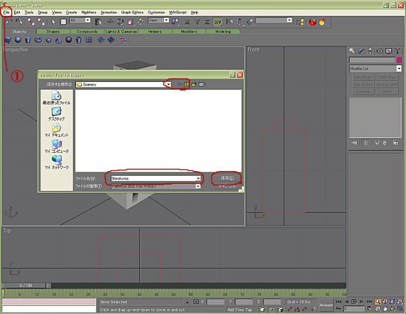Create new folder in export dialog
The height and width of the screenshot is (314, 406).
[194, 84]
